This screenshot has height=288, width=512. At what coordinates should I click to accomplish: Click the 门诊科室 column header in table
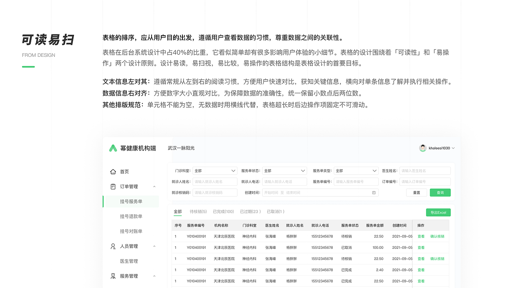249,226
